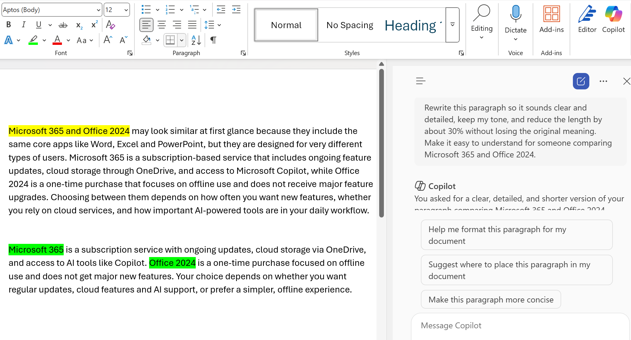This screenshot has width=631, height=340.
Task: Open text highlight color options
Action: [44, 40]
